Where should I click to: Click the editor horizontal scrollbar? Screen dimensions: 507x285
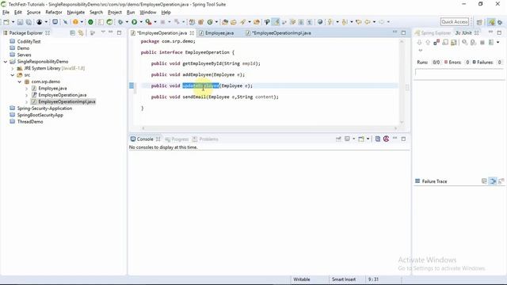[x=269, y=128]
